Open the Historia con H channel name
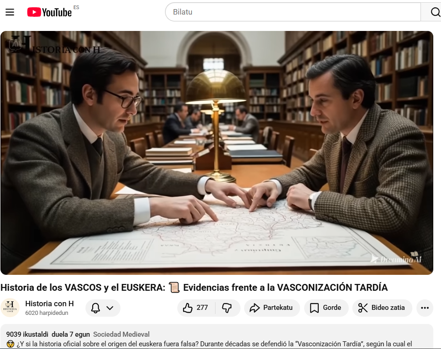 click(x=50, y=303)
